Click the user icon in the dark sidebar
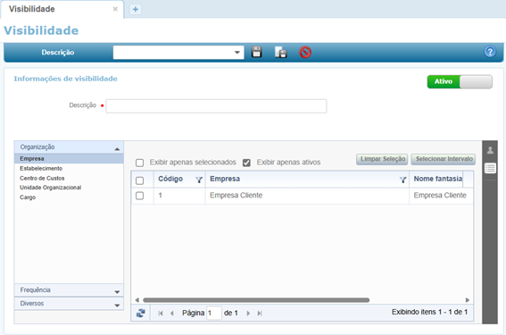 [x=490, y=150]
